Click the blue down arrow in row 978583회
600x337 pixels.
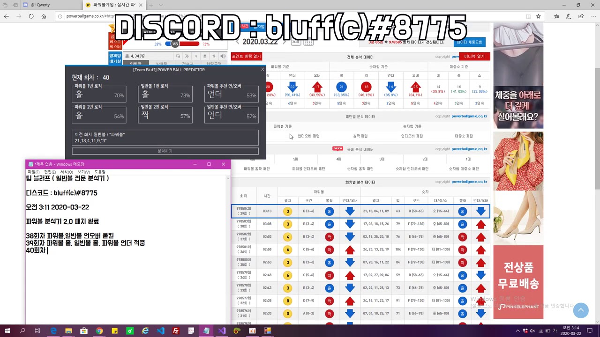[x=350, y=224]
